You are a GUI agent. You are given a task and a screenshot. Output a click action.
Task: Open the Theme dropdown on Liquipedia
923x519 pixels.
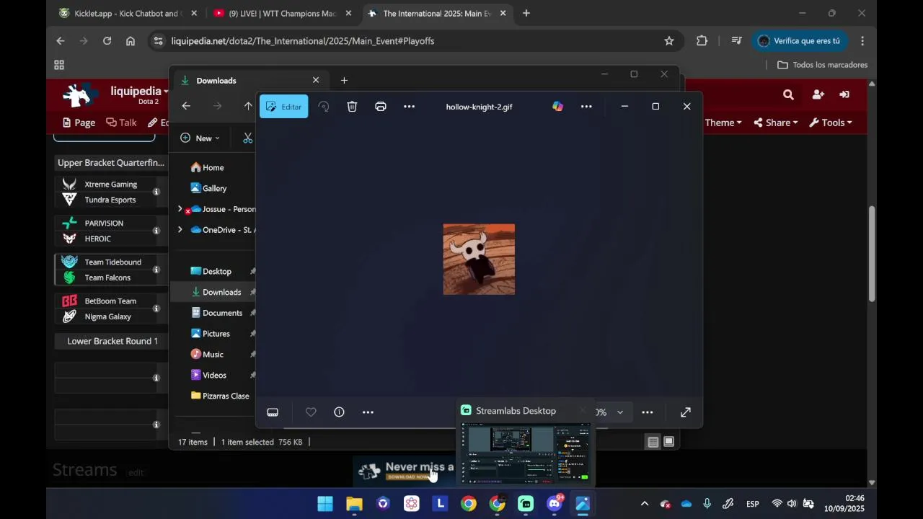pyautogui.click(x=723, y=123)
